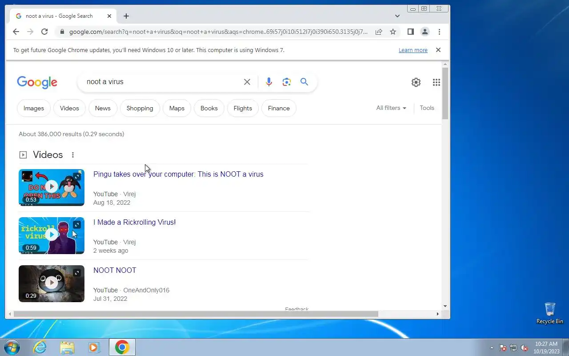Open 'Pingu takes over your computer' link
The height and width of the screenshot is (356, 569).
[178, 174]
